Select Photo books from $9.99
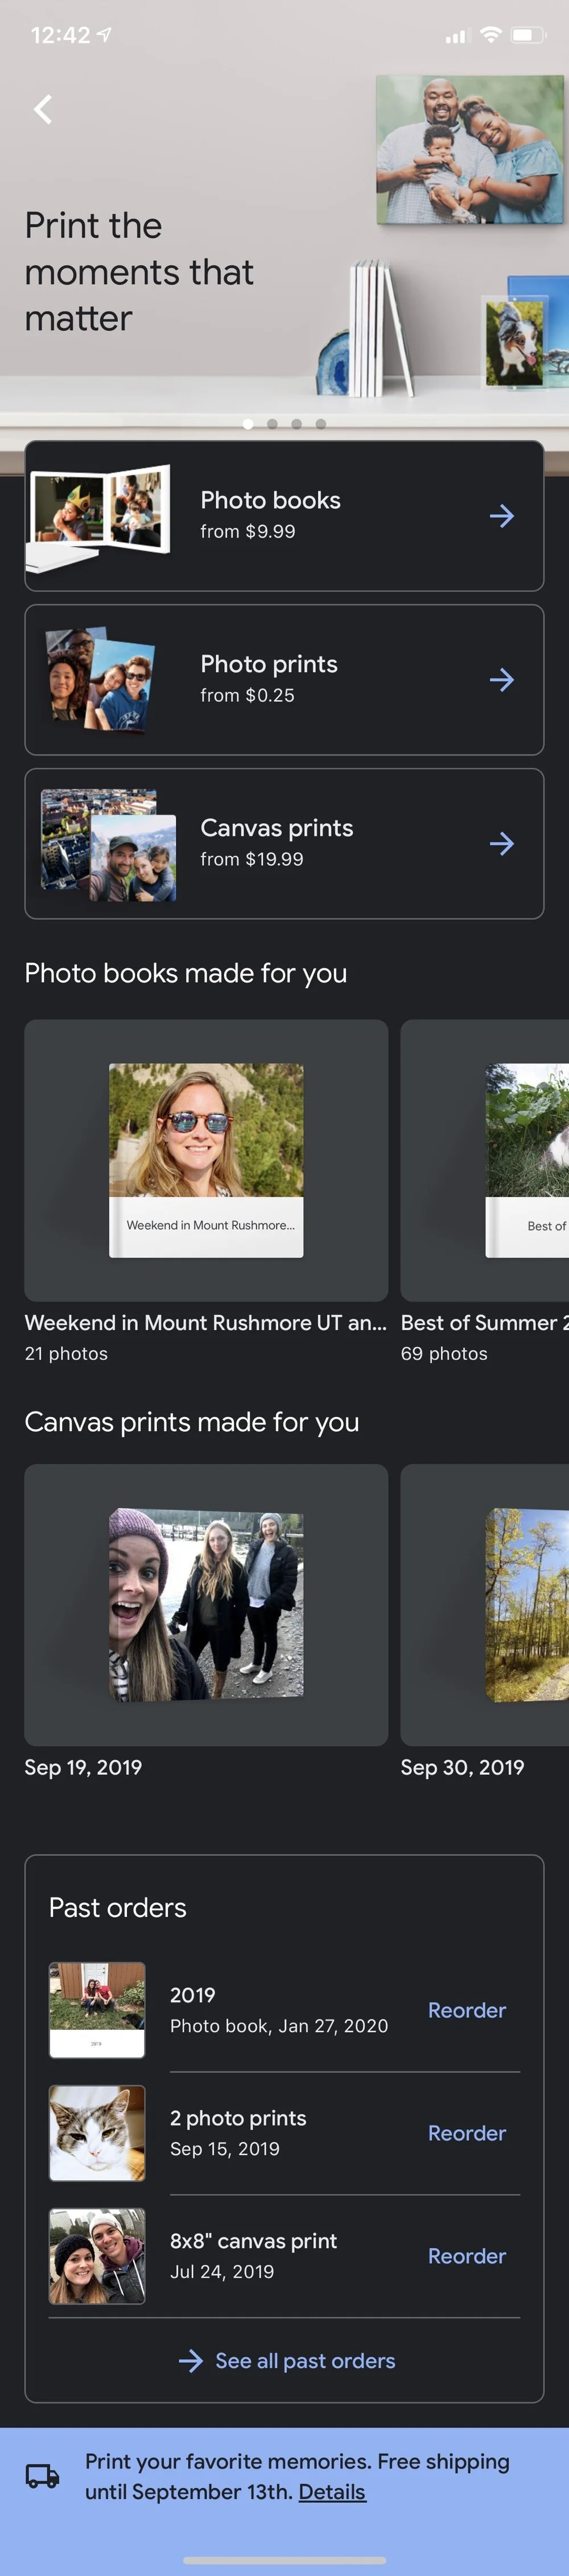569x2576 pixels. tap(284, 516)
